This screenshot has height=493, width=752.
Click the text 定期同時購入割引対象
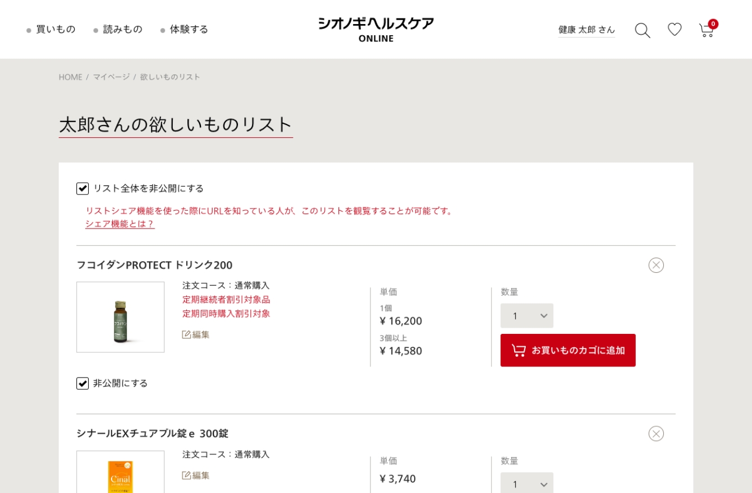[x=226, y=313]
